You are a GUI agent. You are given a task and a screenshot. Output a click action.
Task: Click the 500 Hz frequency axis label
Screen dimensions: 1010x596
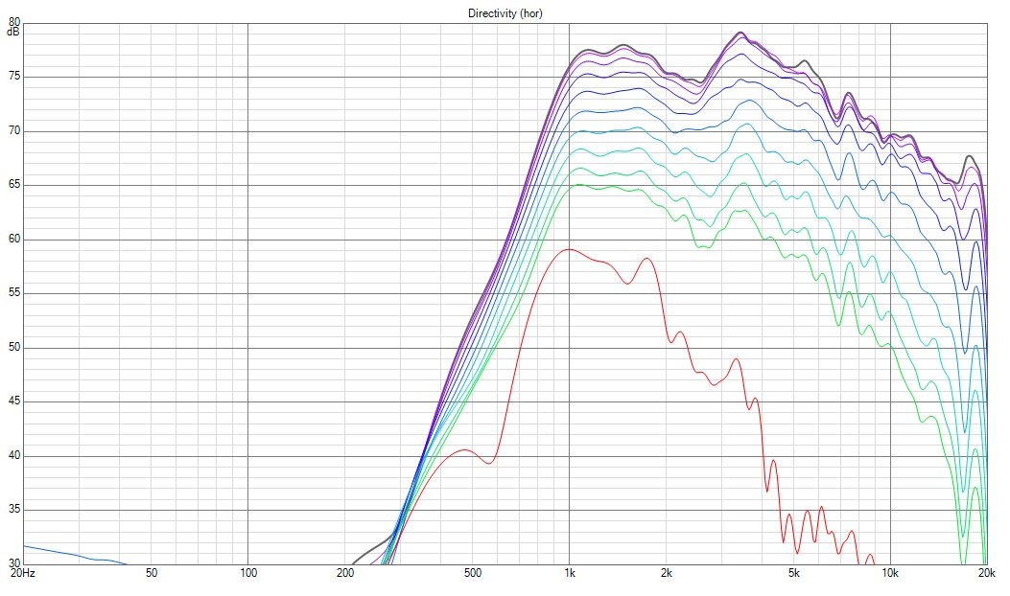[473, 573]
